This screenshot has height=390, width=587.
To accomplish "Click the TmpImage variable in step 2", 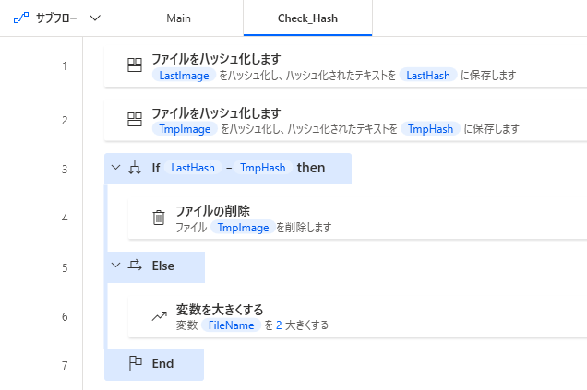I will 186,128.
